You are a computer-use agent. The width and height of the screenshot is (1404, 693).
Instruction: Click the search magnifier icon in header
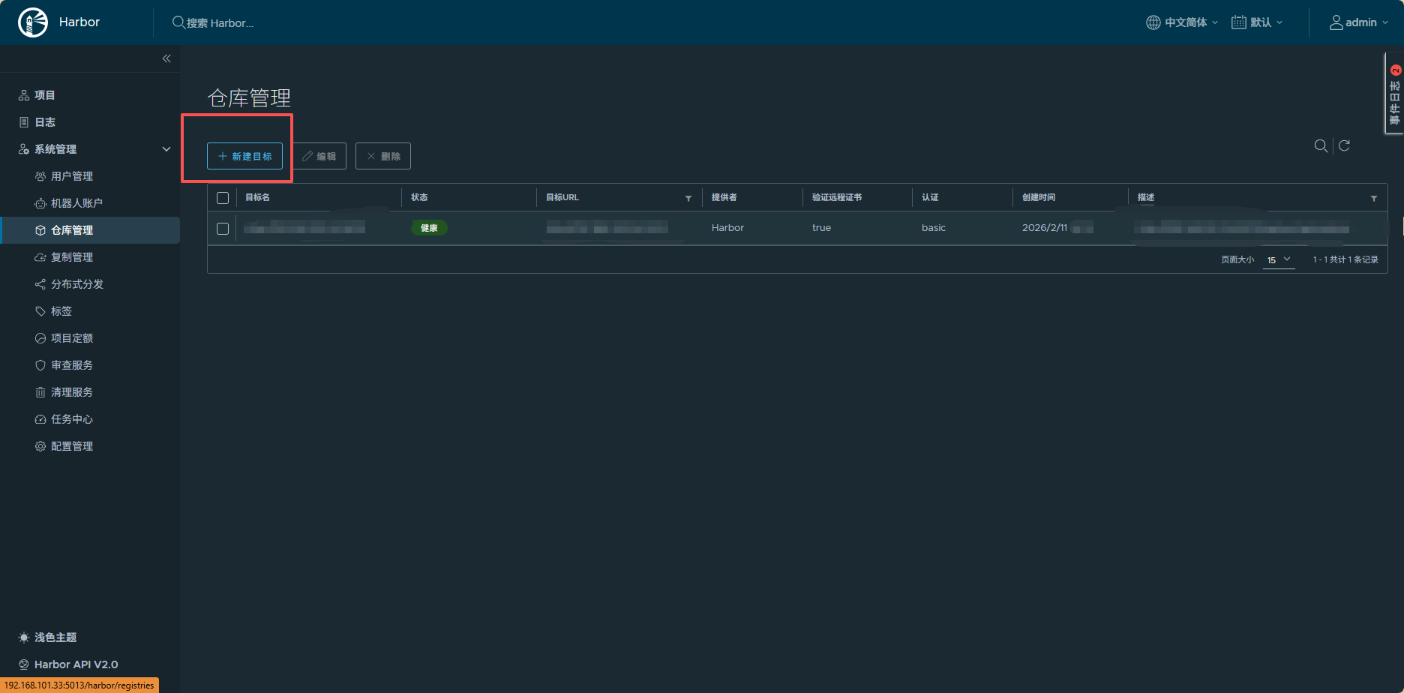[x=178, y=22]
